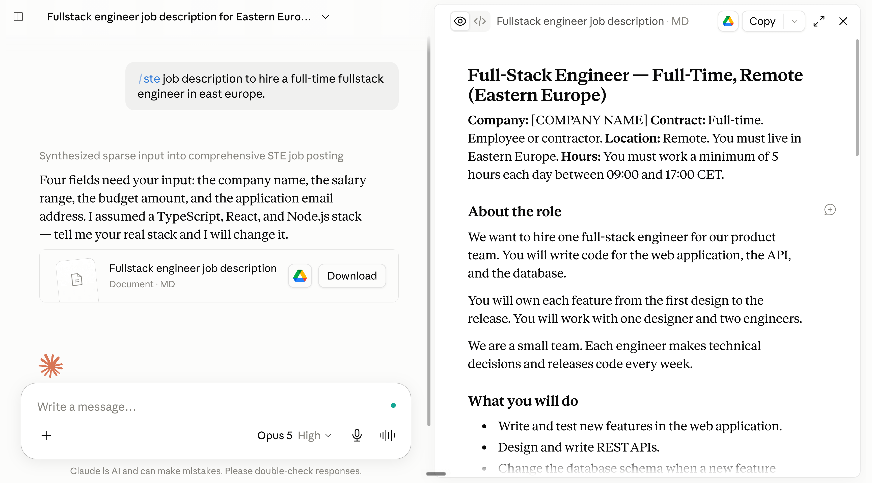Save artifact to Google Drive in header

click(x=728, y=21)
